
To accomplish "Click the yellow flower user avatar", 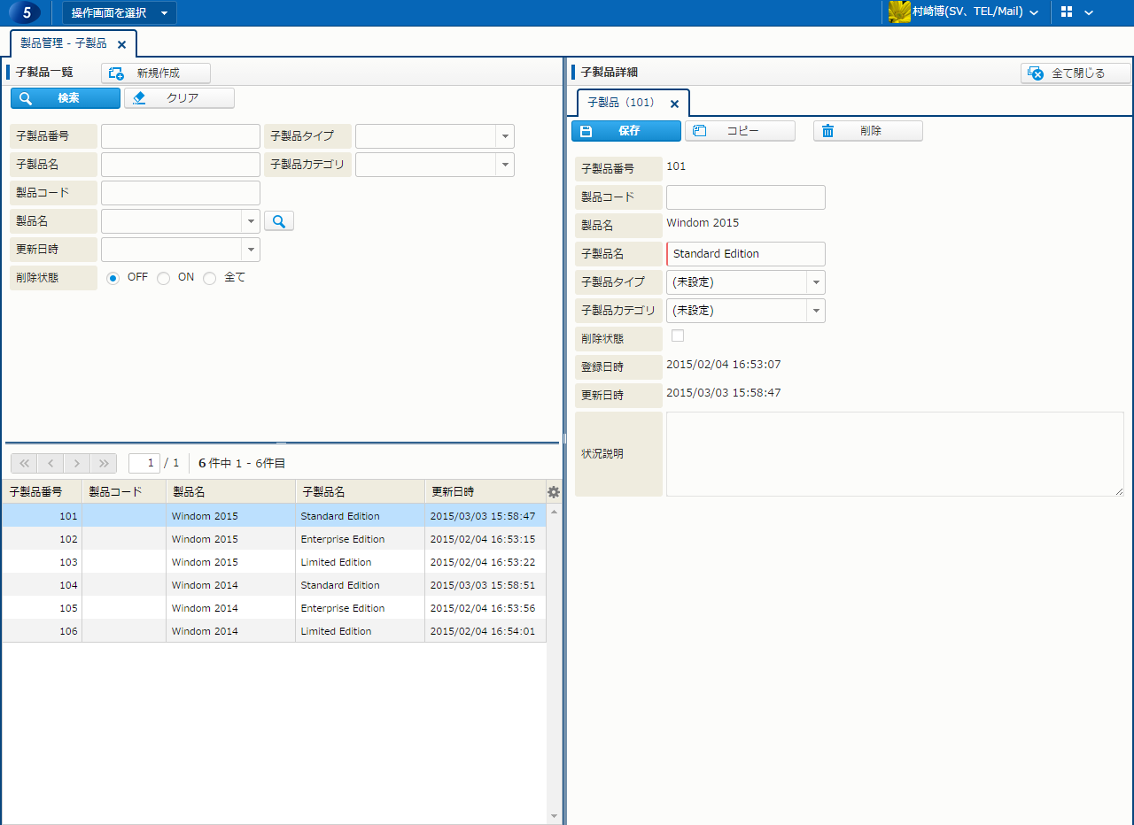I will point(899,12).
